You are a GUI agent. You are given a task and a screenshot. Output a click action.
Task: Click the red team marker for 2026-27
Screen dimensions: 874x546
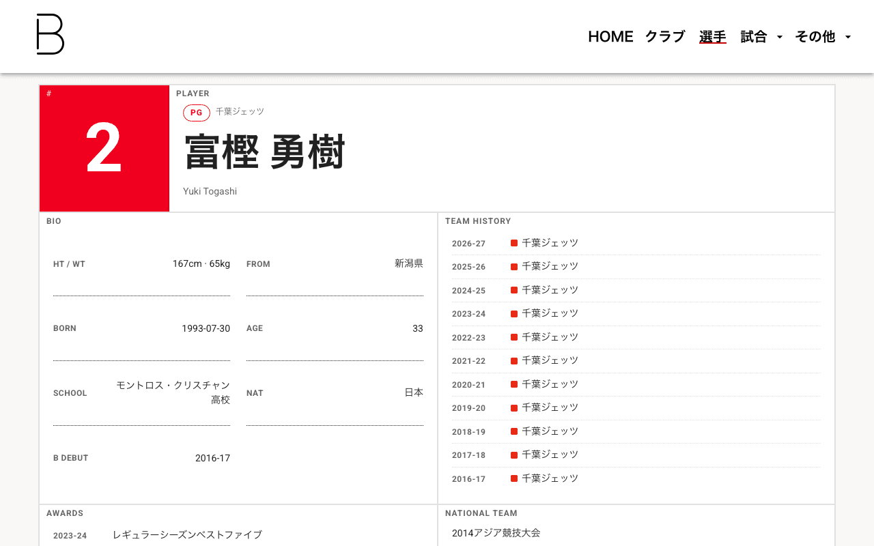point(514,243)
